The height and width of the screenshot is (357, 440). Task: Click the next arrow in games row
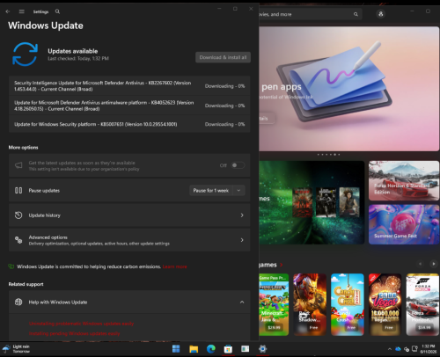coord(434,264)
